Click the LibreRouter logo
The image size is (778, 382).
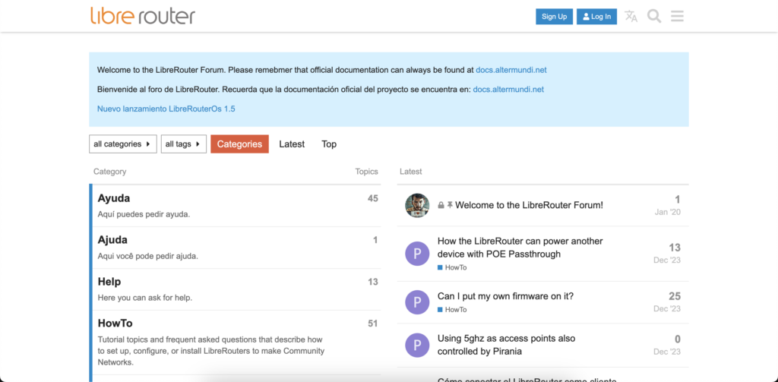(142, 16)
